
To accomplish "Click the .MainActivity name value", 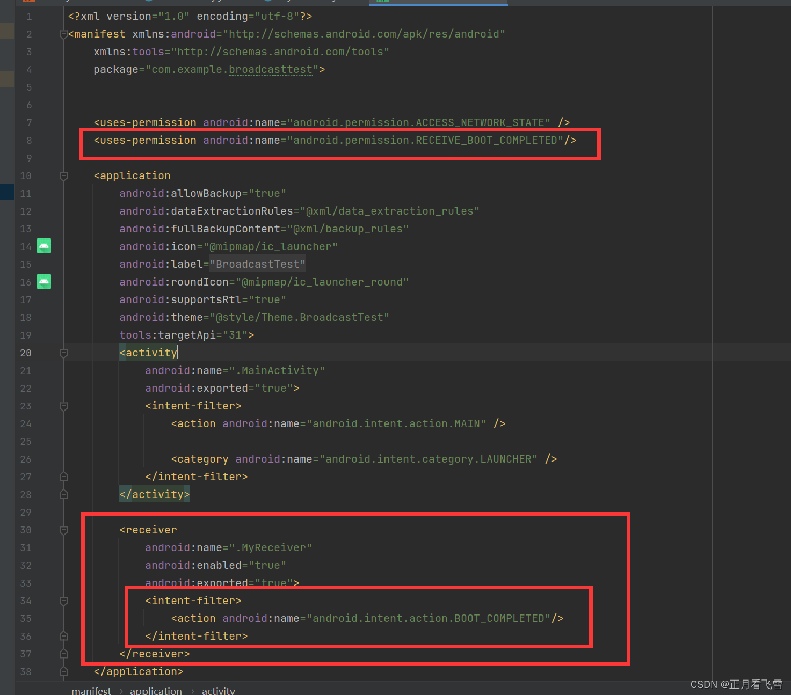I will tap(277, 371).
